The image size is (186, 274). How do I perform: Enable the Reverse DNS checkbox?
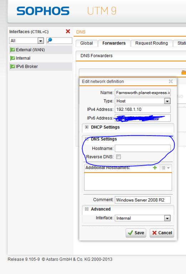pyautogui.click(x=119, y=157)
